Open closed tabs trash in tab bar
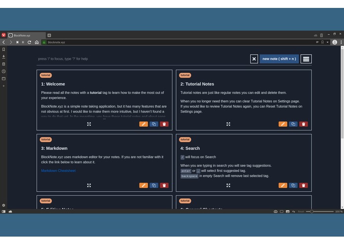Image resolution: width=344 pixels, height=244 pixels. tap(321, 35)
